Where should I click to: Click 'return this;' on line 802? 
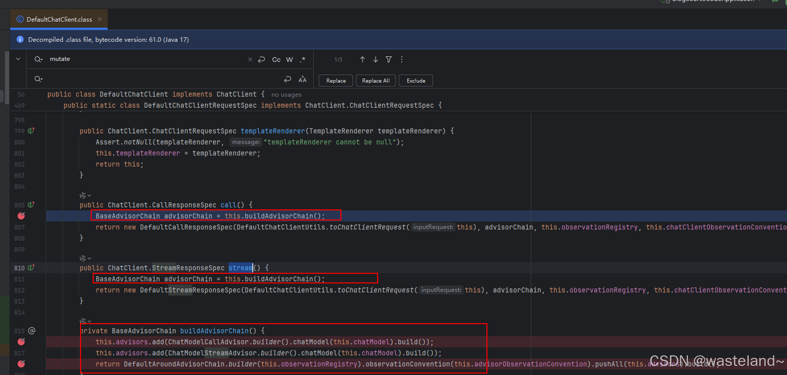(120, 164)
